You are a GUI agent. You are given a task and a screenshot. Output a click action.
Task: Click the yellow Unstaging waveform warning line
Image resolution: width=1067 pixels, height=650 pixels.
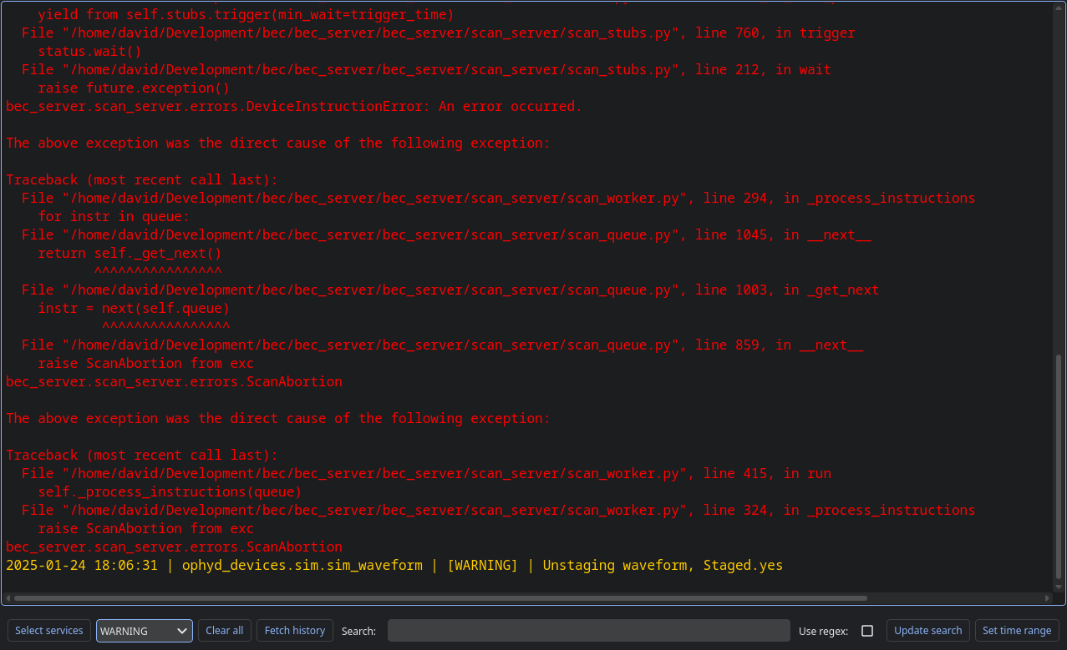[x=394, y=566]
